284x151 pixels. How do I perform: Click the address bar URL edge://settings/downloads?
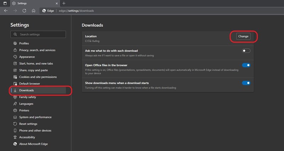point(76,11)
